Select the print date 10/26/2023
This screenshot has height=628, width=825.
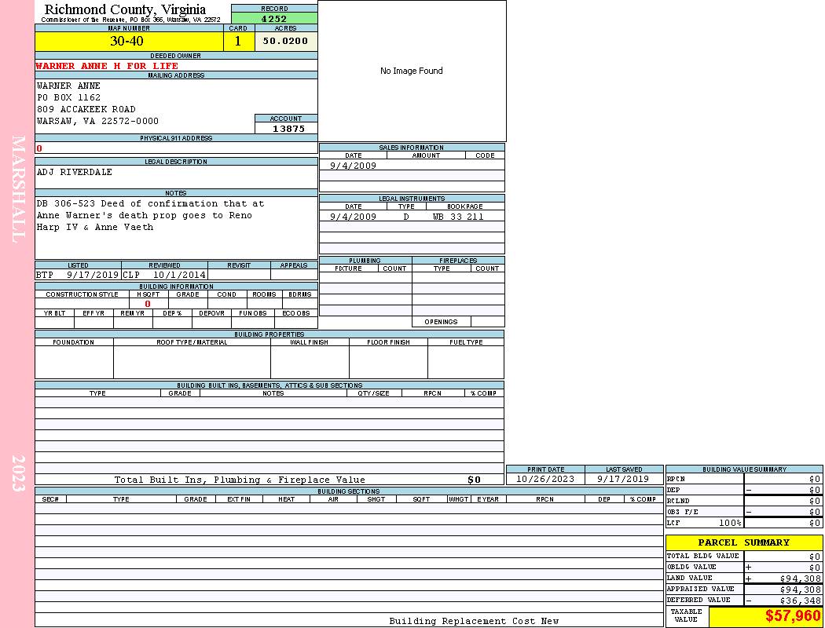tap(544, 479)
